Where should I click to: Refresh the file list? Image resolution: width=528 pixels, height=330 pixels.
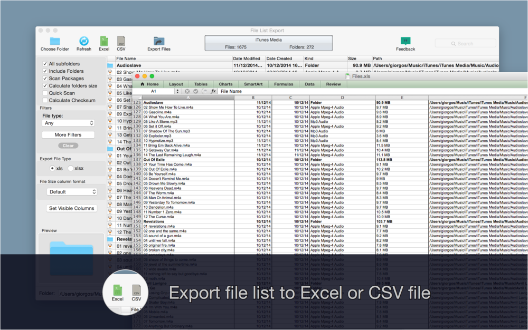point(84,41)
